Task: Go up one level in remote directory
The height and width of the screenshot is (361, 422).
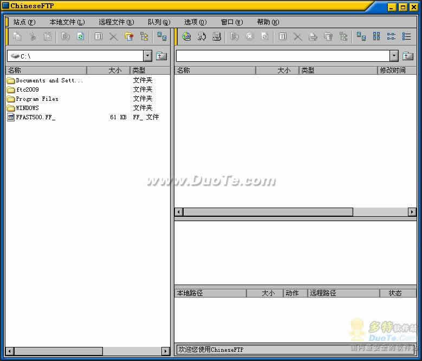Action: [408, 56]
